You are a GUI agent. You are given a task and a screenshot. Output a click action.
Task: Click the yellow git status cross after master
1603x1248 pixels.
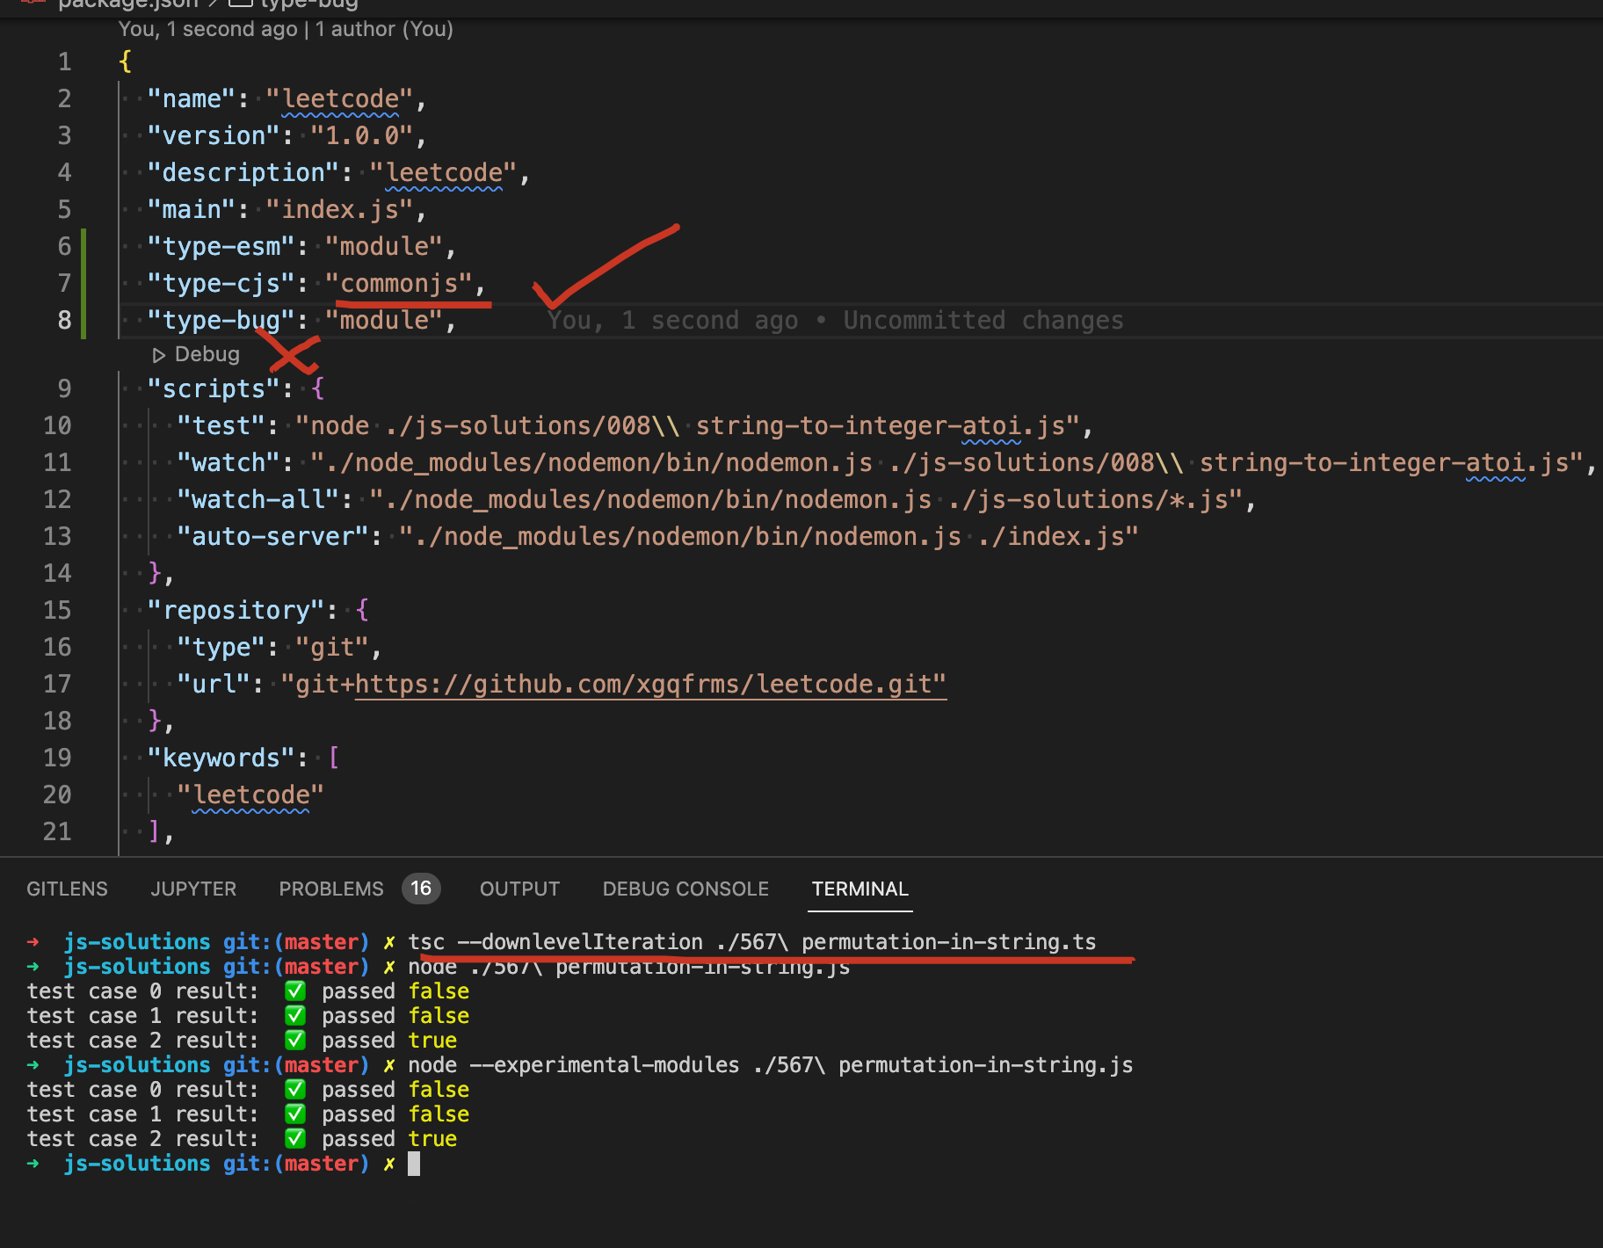tap(388, 941)
